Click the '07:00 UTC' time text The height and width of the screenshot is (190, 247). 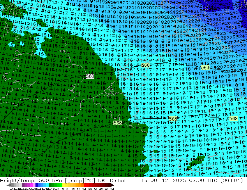(x=203, y=181)
